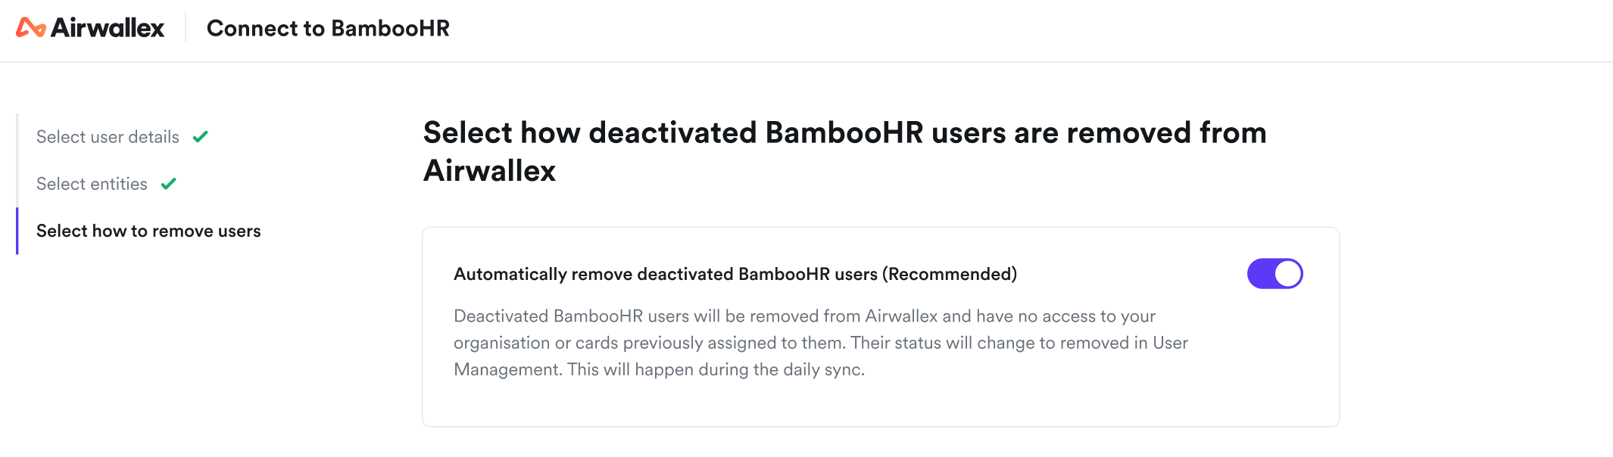Click the orange Airwallex logo icon
The image size is (1613, 457).
click(x=30, y=28)
